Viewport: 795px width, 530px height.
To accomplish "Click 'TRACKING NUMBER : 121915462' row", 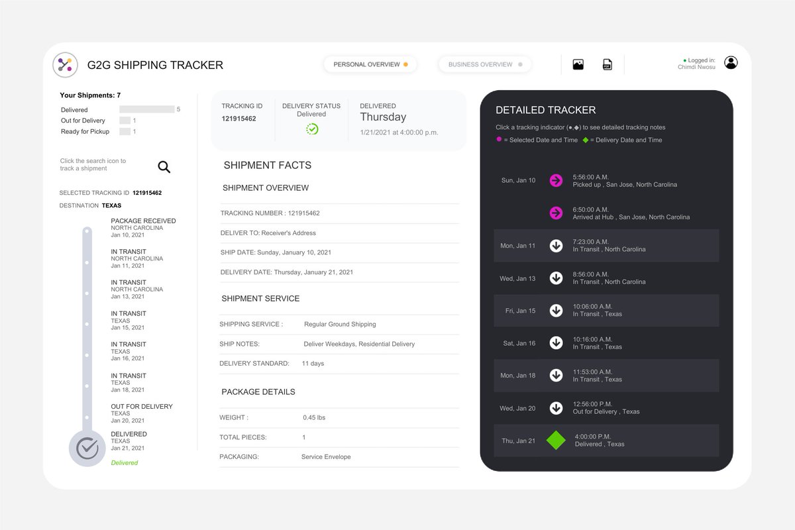I will click(339, 213).
